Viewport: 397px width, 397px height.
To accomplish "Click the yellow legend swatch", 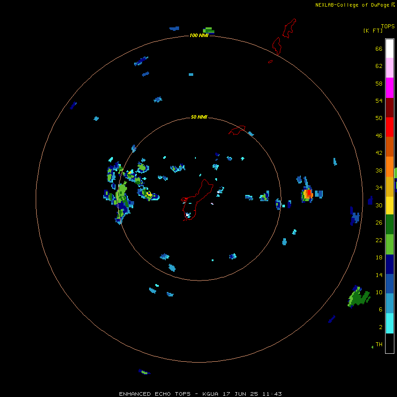I will tap(390, 205).
